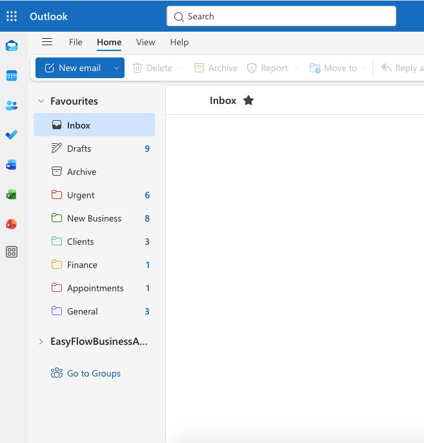Open the Move to dropdown arrow
Image resolution: width=424 pixels, height=443 pixels.
(363, 68)
